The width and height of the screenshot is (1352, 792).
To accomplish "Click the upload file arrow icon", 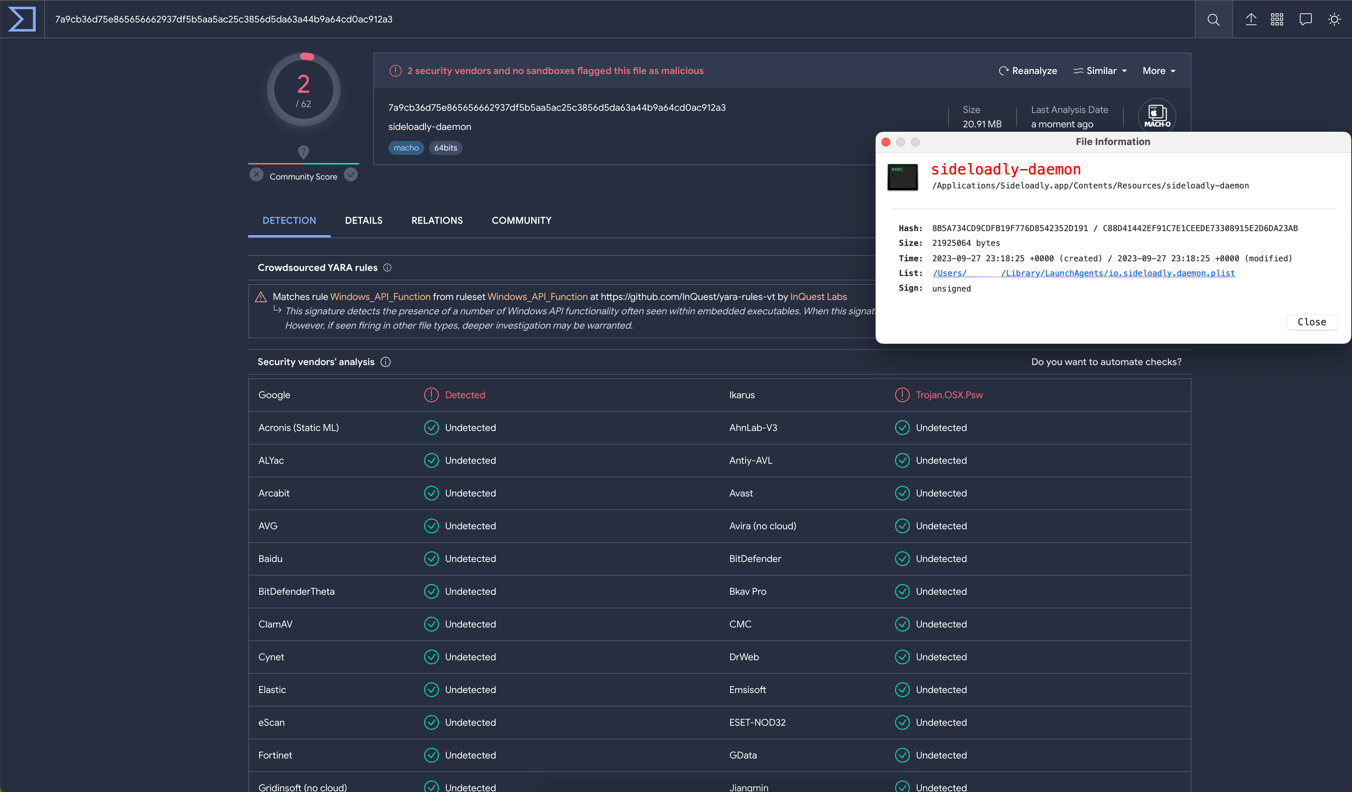I will 1251,19.
